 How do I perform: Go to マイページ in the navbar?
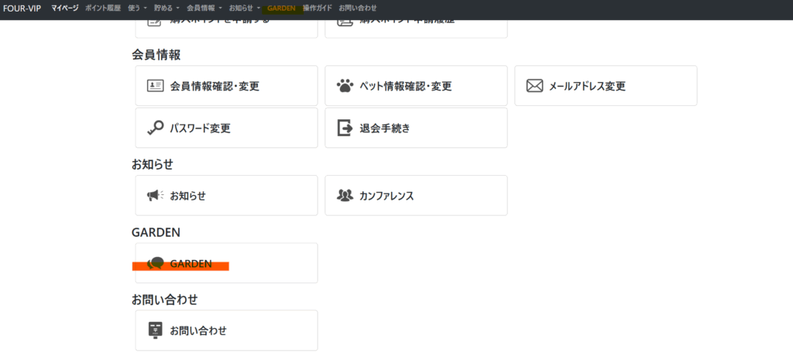pos(65,8)
